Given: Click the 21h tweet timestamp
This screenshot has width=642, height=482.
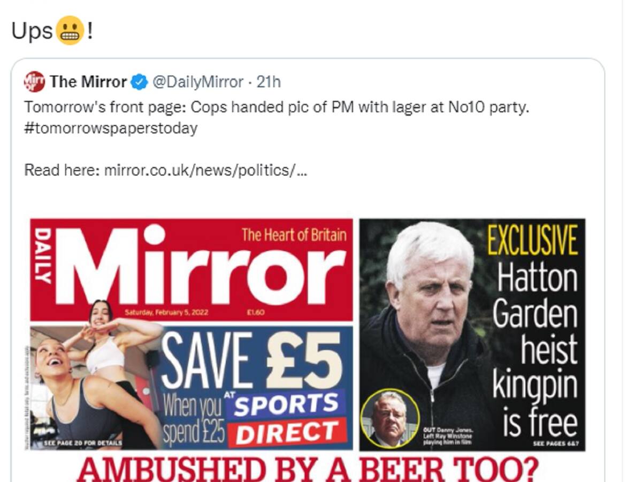Looking at the screenshot, I should coord(269,82).
